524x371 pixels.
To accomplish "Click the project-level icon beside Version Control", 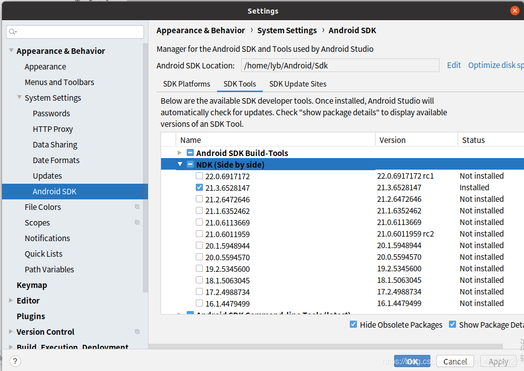I will point(137,332).
